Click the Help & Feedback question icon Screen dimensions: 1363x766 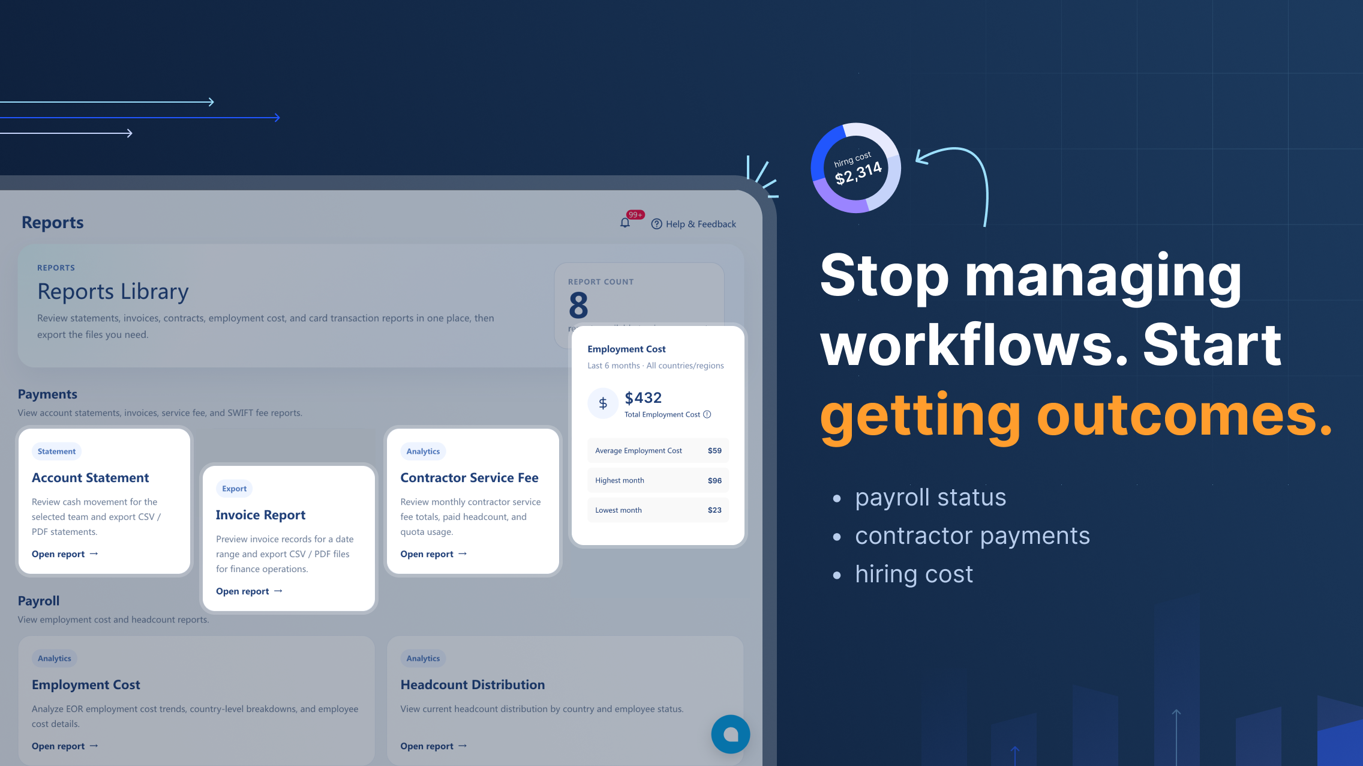(656, 224)
